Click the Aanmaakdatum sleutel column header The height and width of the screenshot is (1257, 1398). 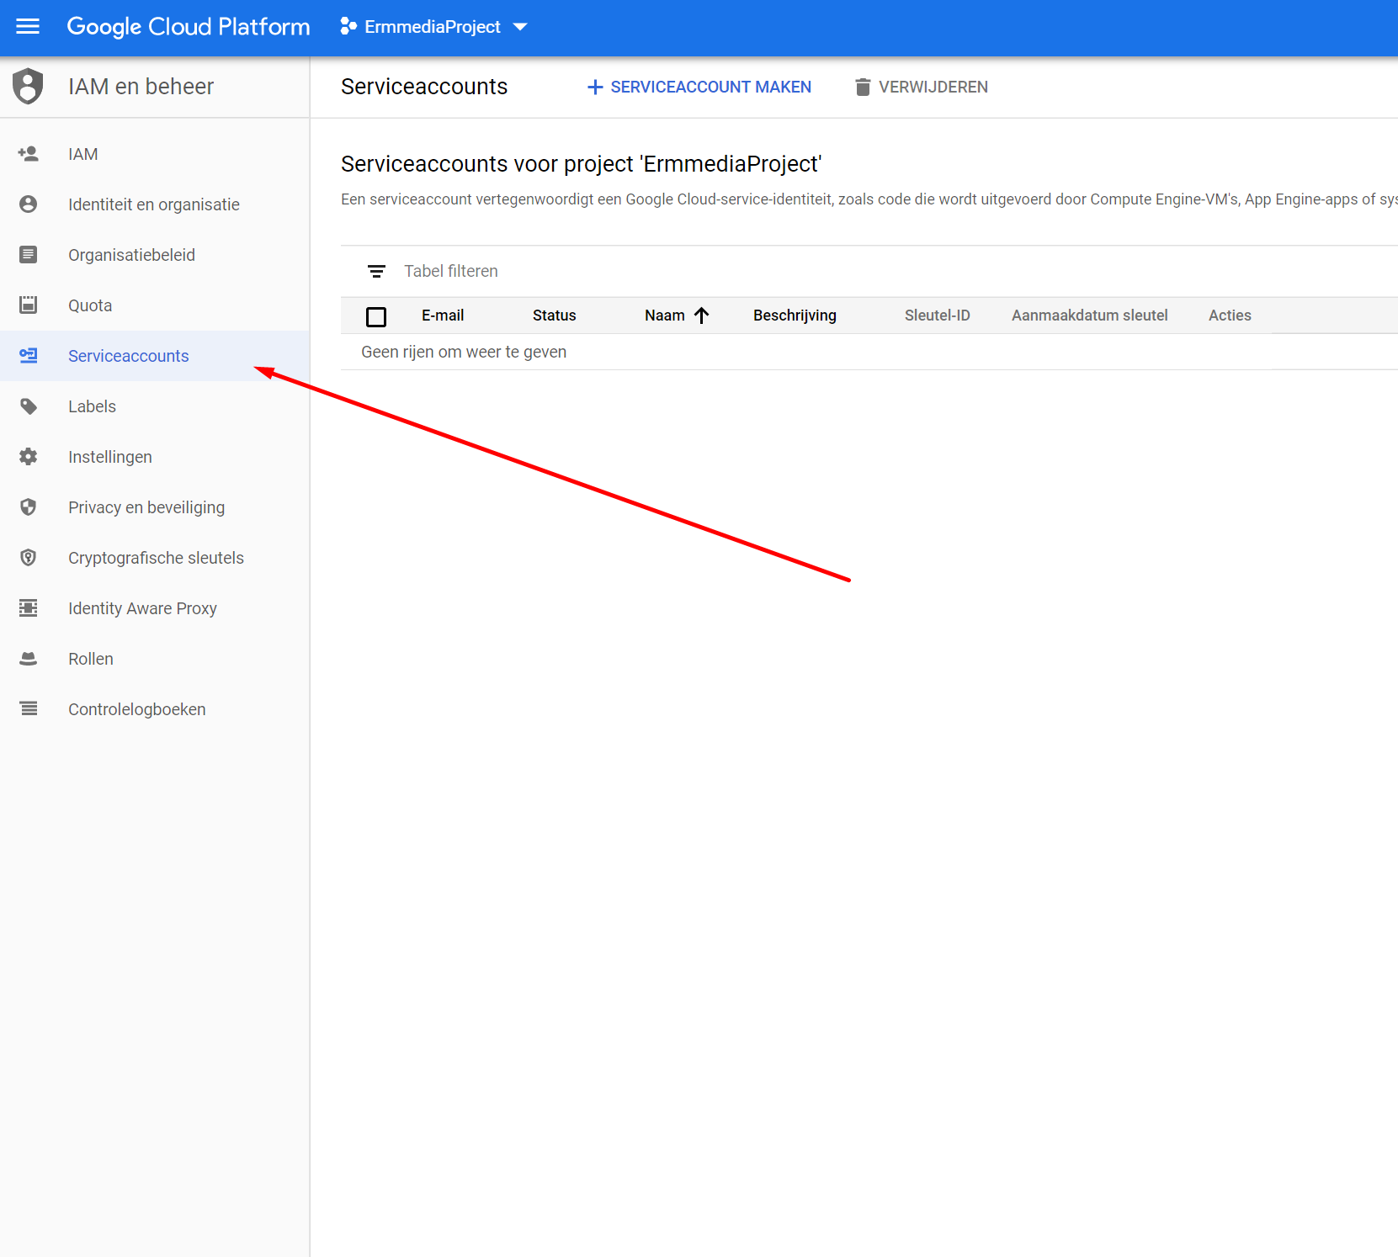[1090, 316]
